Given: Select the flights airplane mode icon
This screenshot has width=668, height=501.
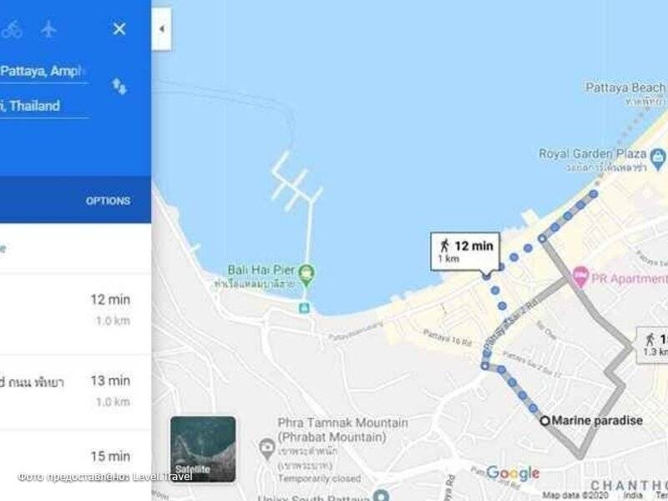Looking at the screenshot, I should pos(49,29).
